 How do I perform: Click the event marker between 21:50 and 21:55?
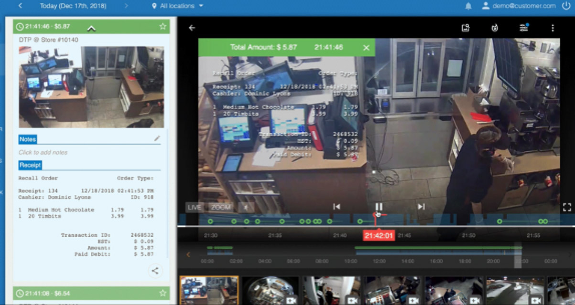click(x=499, y=221)
